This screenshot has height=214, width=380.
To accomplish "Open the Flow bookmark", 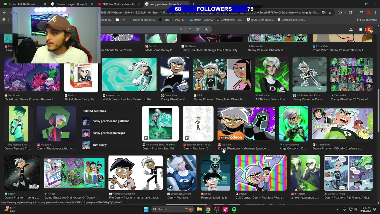I will 121,20.
